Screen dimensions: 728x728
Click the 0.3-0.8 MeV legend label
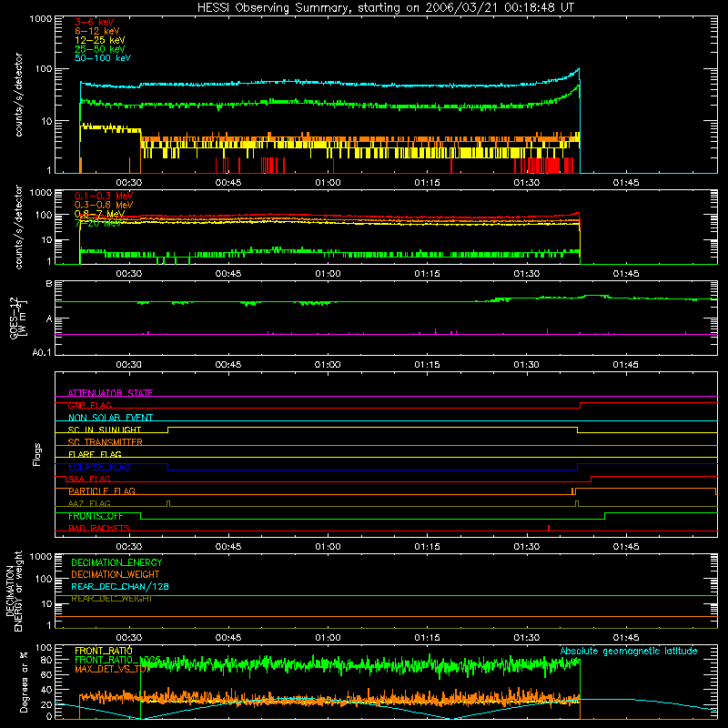pos(103,205)
